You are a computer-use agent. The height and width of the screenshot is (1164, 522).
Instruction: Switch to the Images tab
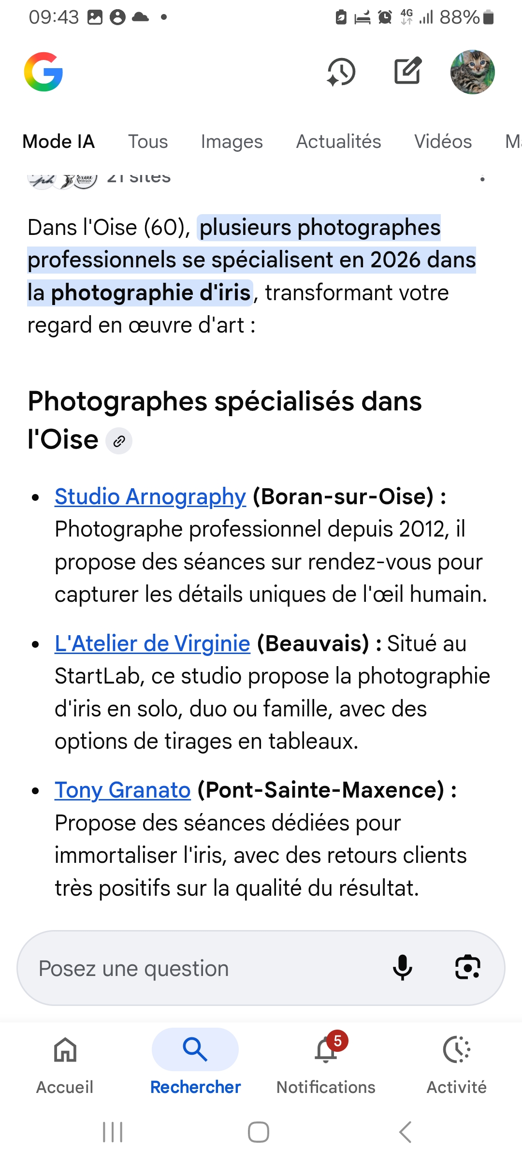[232, 142]
